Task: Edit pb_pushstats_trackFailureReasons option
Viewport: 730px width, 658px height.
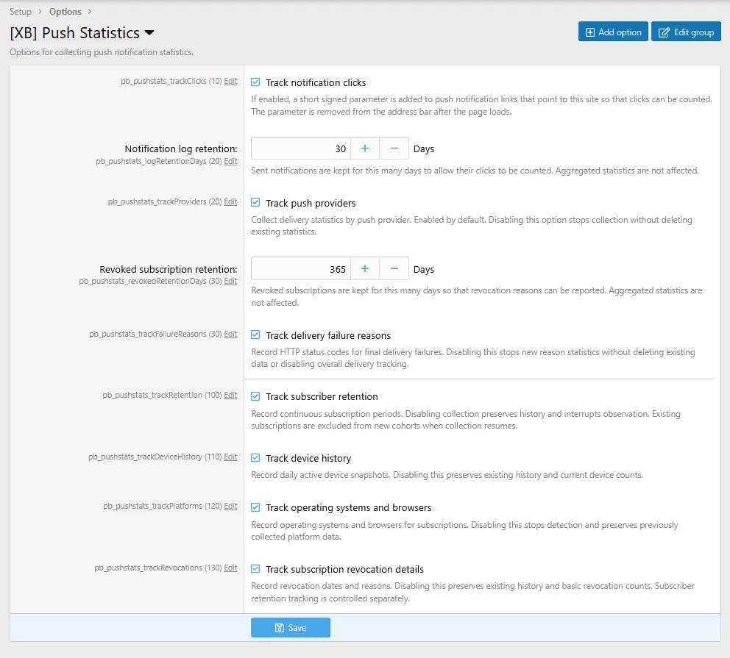Action: tap(230, 334)
